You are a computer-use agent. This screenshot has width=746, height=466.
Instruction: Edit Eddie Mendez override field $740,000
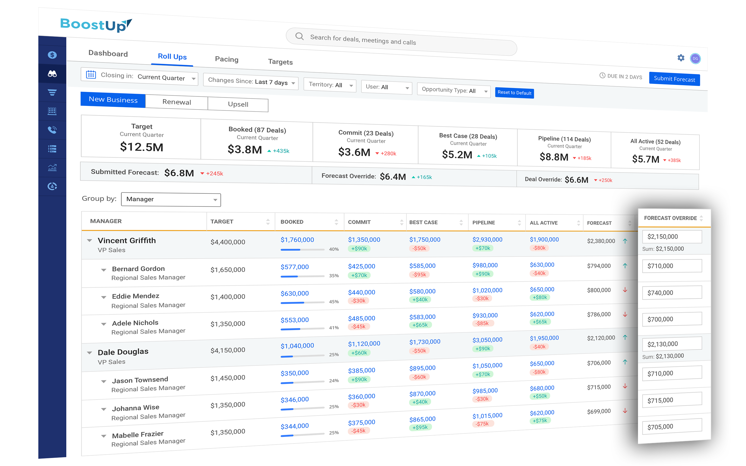point(672,293)
